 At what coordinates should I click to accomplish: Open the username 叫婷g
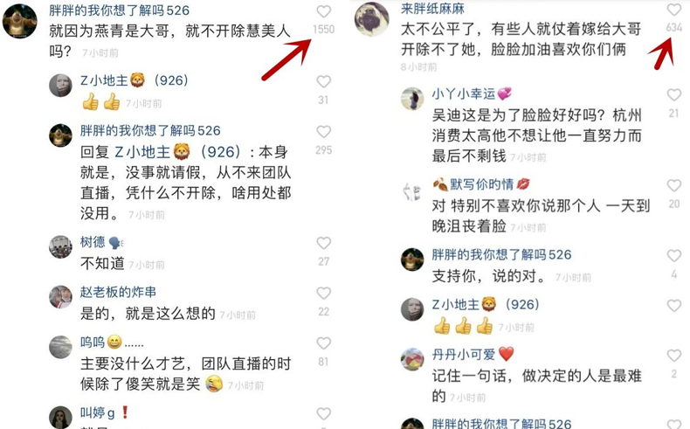[x=97, y=412]
